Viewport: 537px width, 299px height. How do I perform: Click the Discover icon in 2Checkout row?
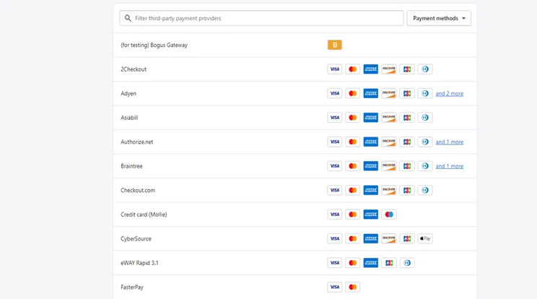pyautogui.click(x=389, y=69)
